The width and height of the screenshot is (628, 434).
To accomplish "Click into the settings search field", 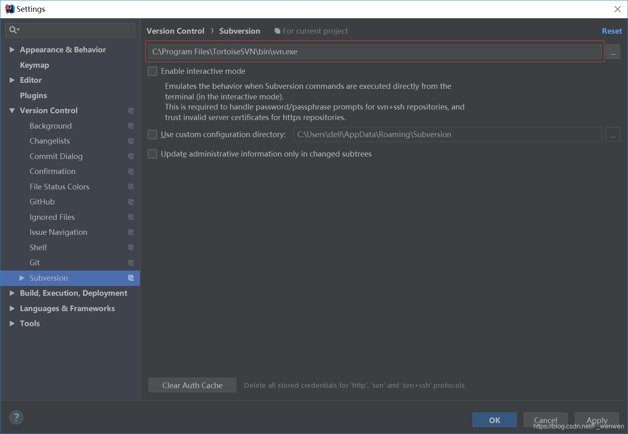I will [x=70, y=30].
